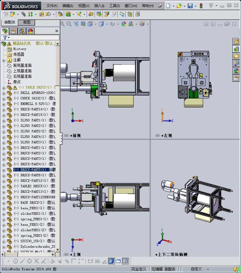Click the View Orientation cube icon

click(90, 24)
